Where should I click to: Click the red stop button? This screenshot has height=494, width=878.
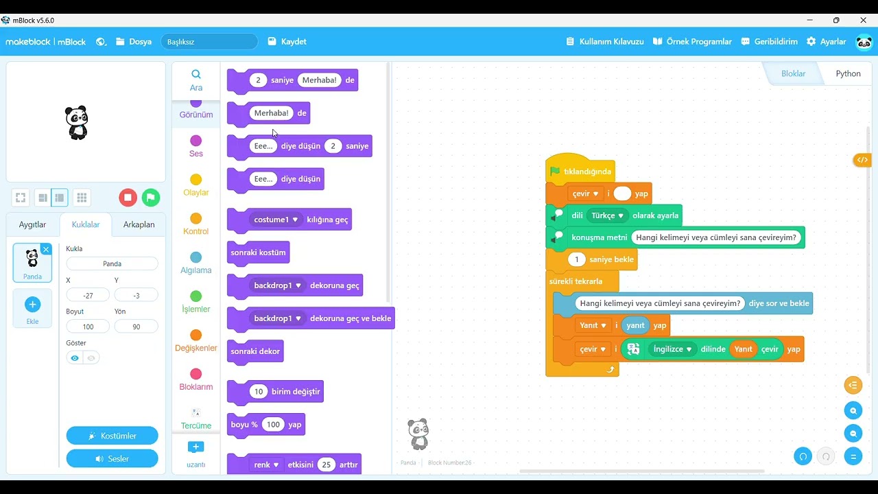(x=128, y=198)
